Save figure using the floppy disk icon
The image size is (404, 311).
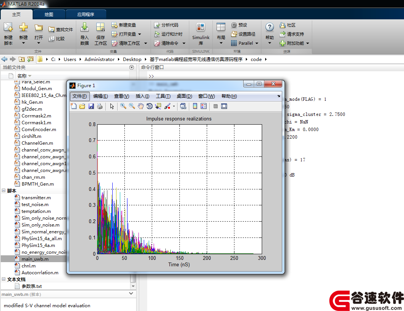click(91, 106)
